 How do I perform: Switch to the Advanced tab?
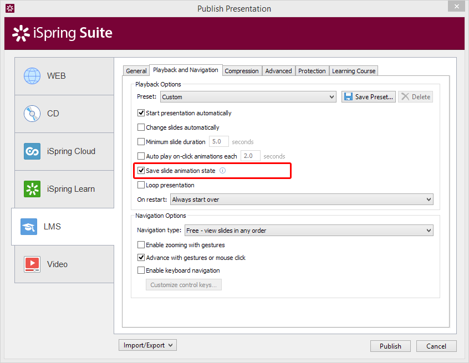(x=278, y=71)
